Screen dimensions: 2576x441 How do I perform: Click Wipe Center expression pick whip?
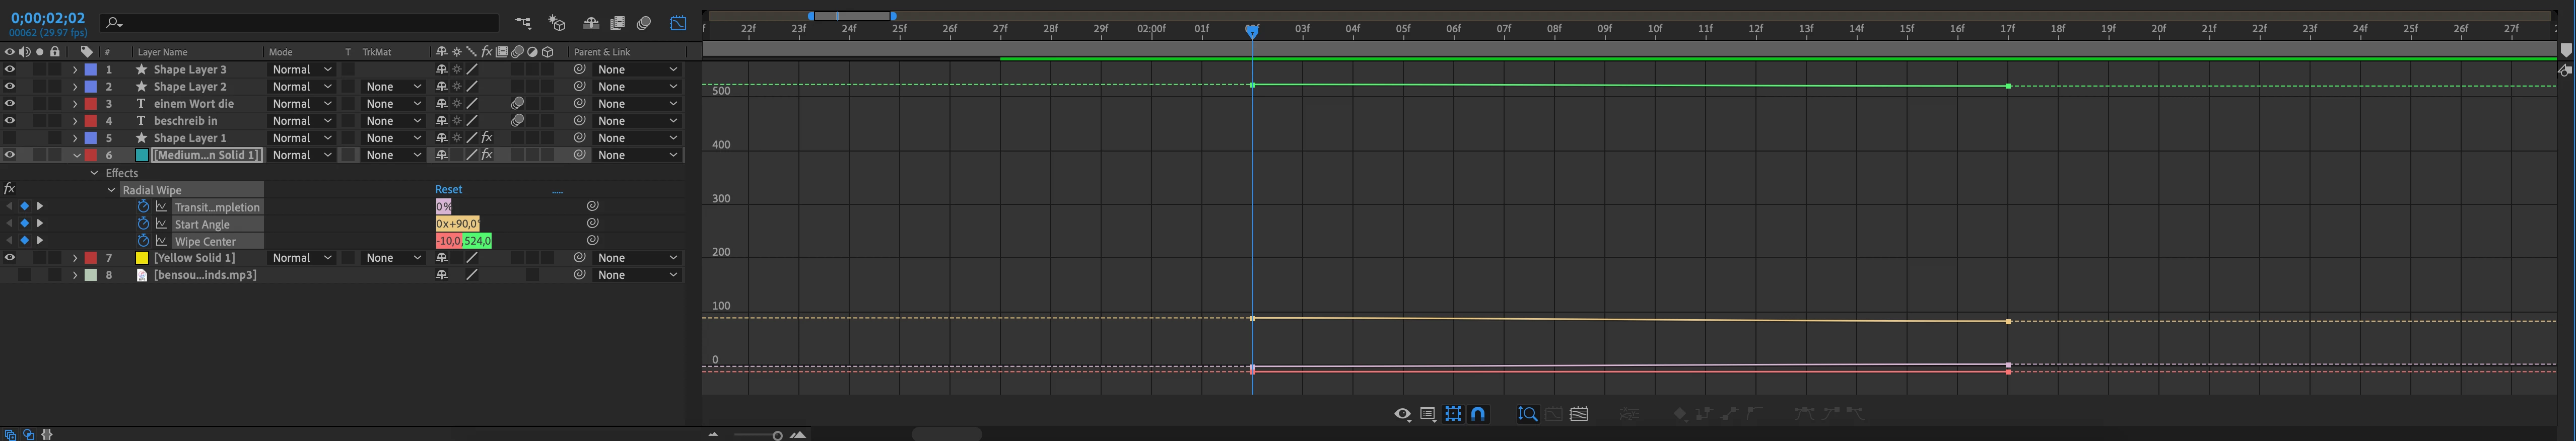point(592,241)
